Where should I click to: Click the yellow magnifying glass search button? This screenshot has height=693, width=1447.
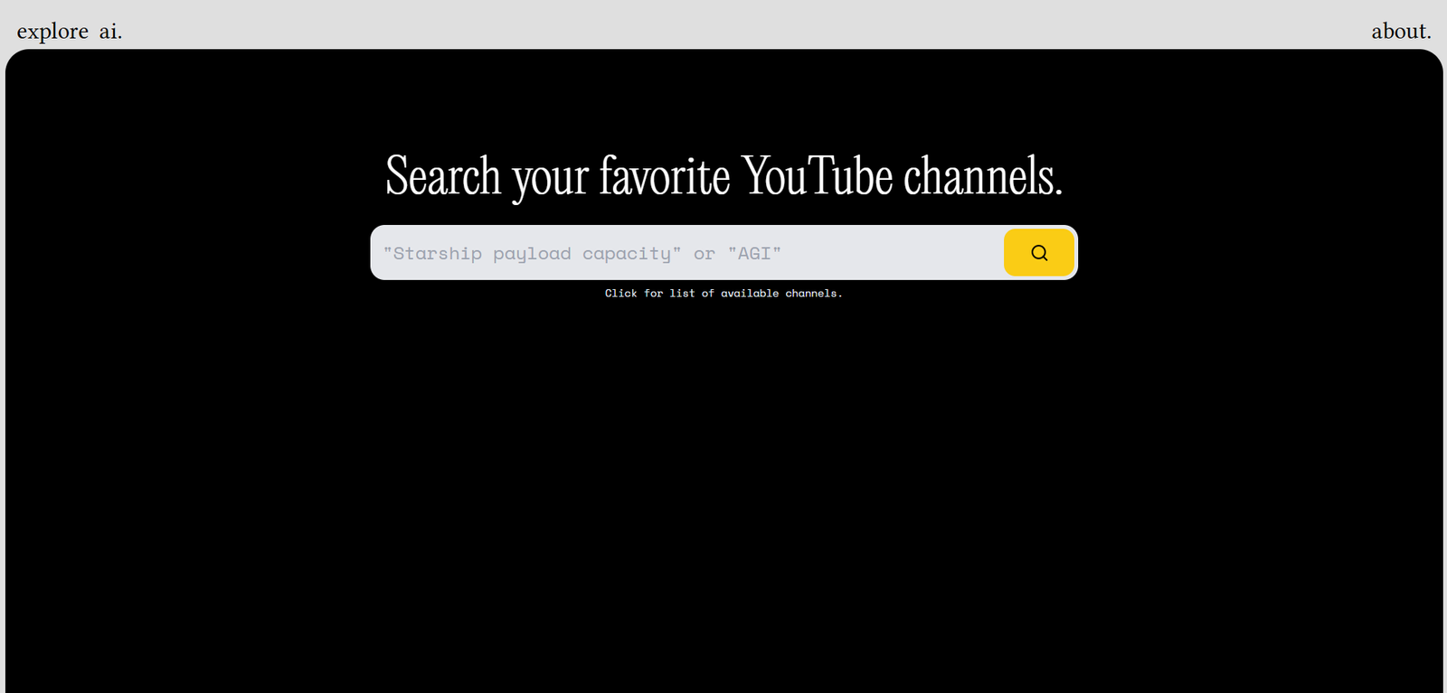point(1038,253)
